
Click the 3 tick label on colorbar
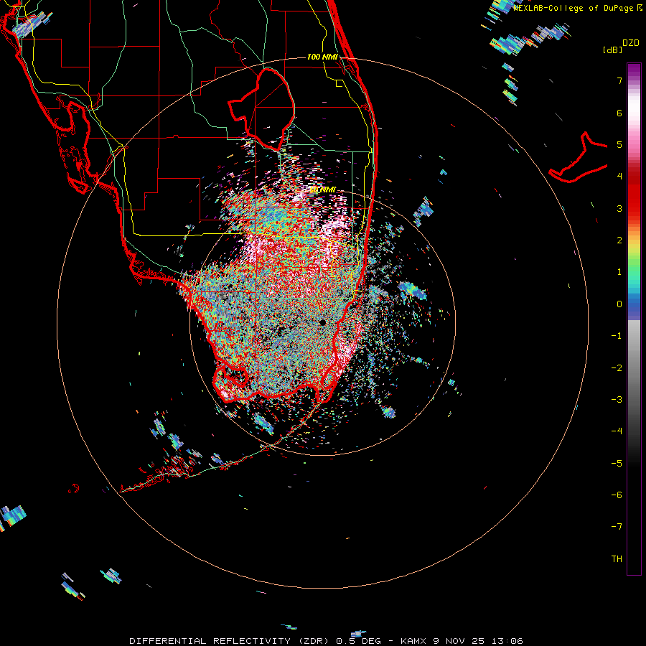(619, 208)
